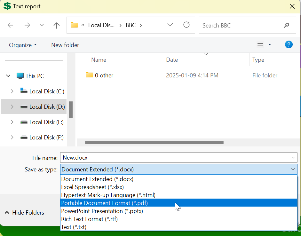The image size is (301, 236).
Task: Refresh the BBC folder view
Action: pos(186,25)
